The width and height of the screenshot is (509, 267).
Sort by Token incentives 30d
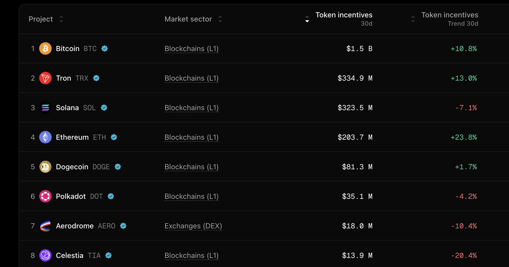(307, 19)
